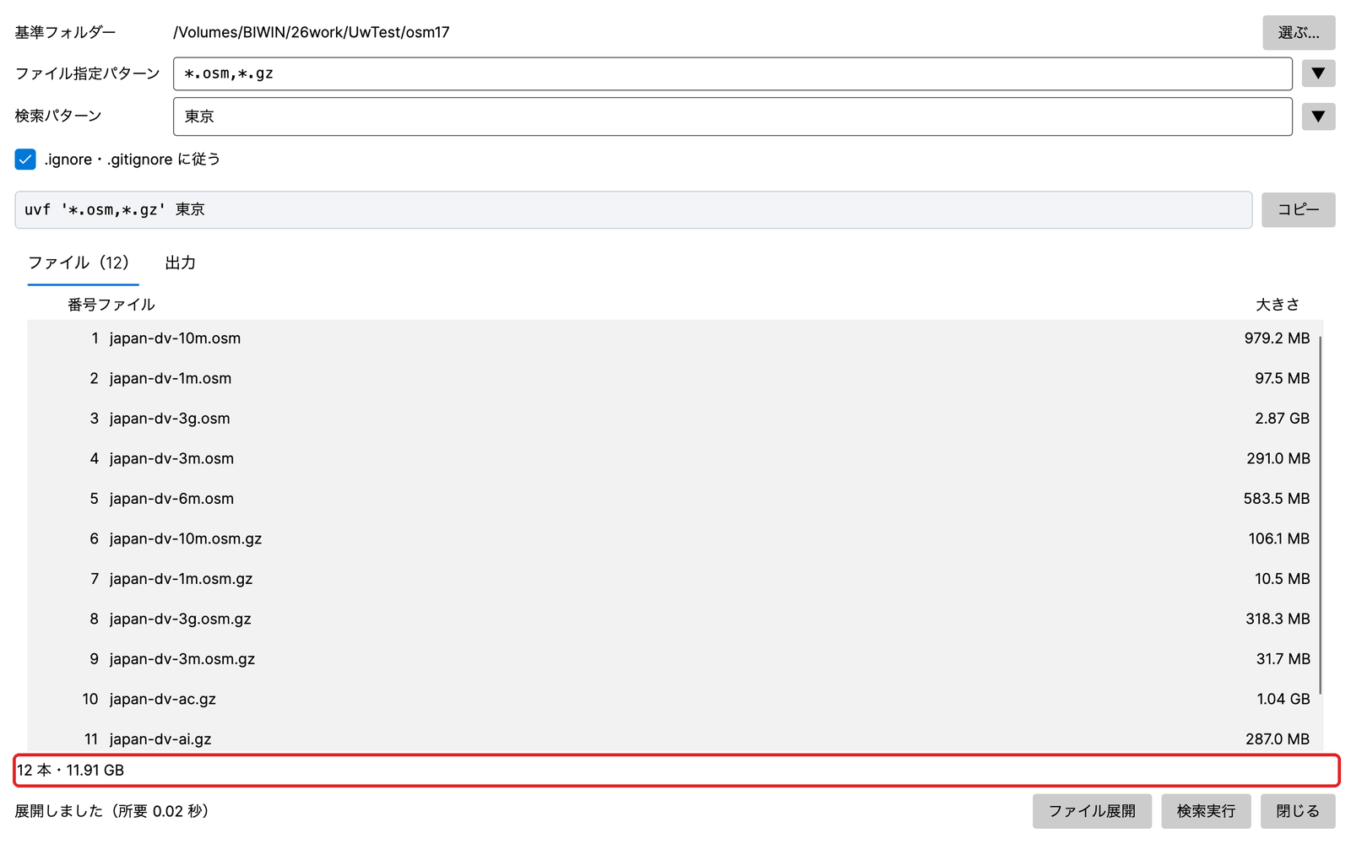Click the 979.2 MB size value
This screenshot has height=844, width=1351.
(1277, 338)
